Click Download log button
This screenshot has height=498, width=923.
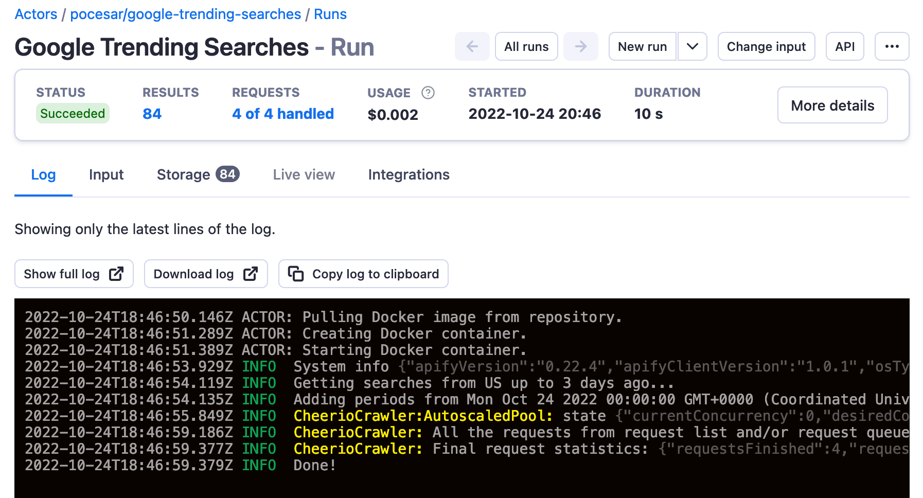(x=206, y=274)
